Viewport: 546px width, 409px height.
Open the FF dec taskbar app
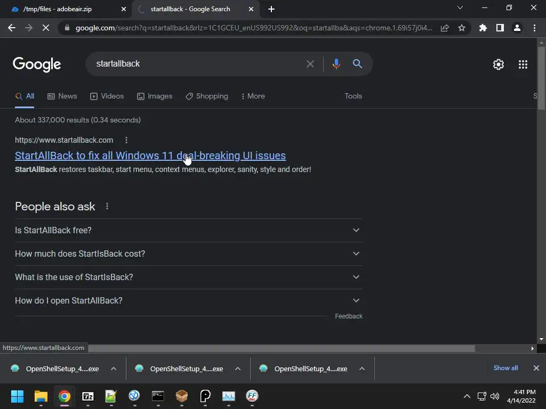coord(252,396)
